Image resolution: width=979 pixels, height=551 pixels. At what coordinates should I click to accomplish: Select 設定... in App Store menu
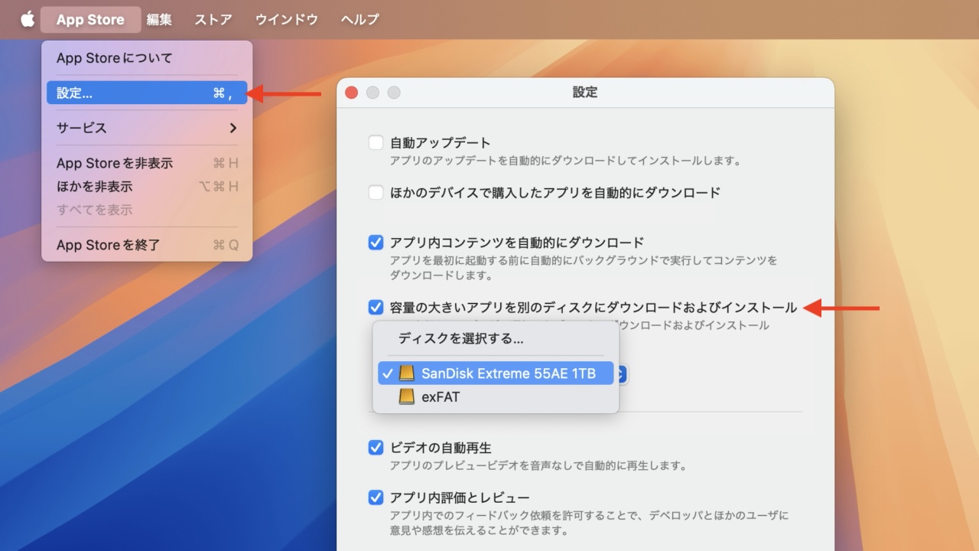coord(146,93)
